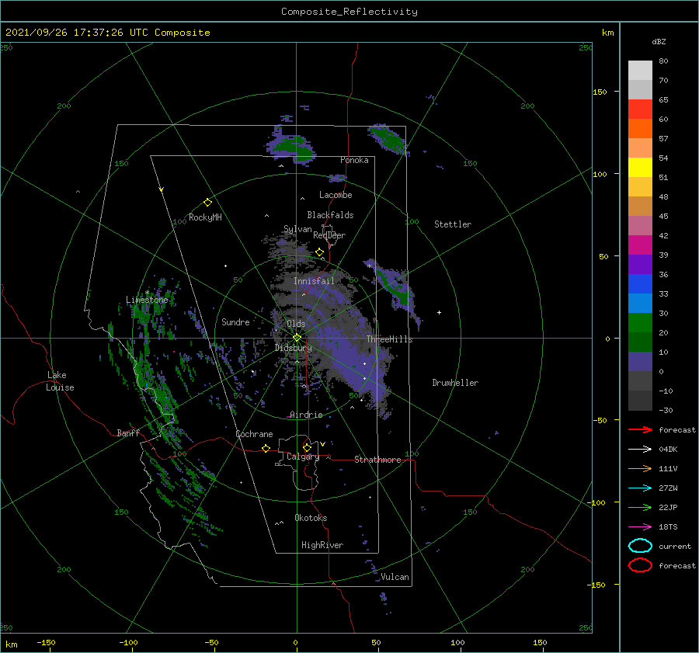Image resolution: width=699 pixels, height=653 pixels.
Task: Click the Didsbury label
Action: pyautogui.click(x=293, y=348)
